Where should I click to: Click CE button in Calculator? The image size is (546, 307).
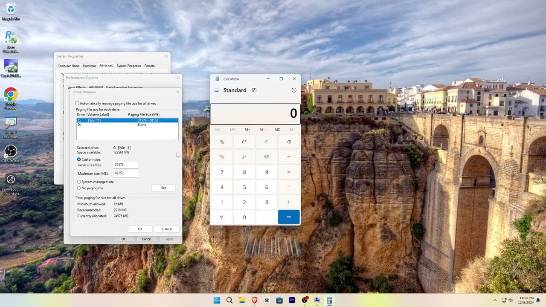click(x=244, y=142)
